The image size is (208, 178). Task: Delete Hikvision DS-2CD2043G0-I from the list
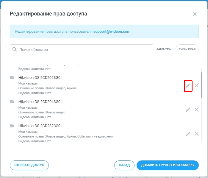[197, 110]
